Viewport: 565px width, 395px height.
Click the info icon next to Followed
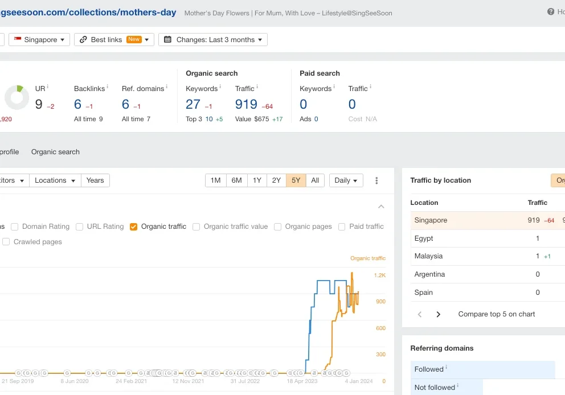[x=446, y=368]
